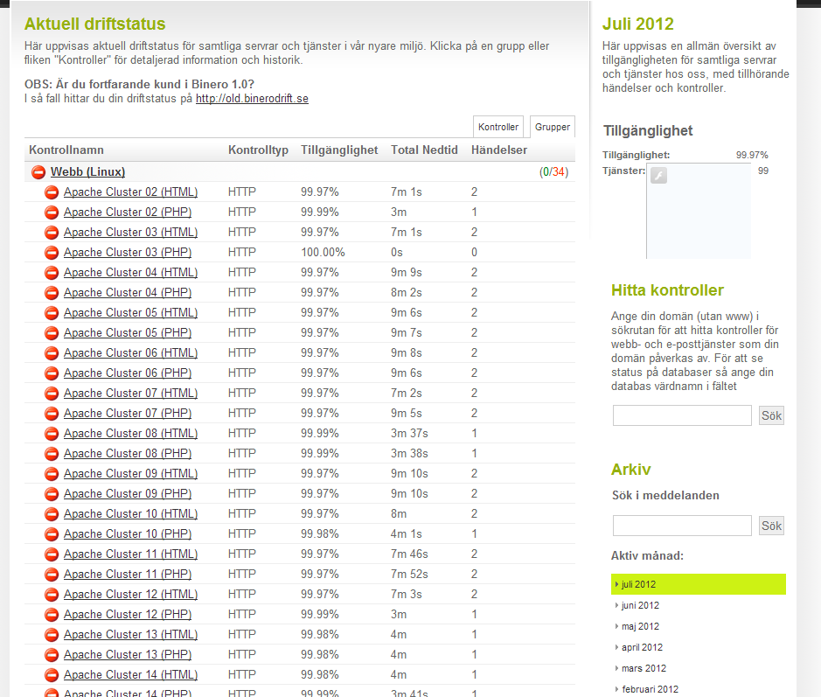Image resolution: width=821 pixels, height=697 pixels.
Task: Select juni 2012 in the archive
Action: (x=640, y=605)
